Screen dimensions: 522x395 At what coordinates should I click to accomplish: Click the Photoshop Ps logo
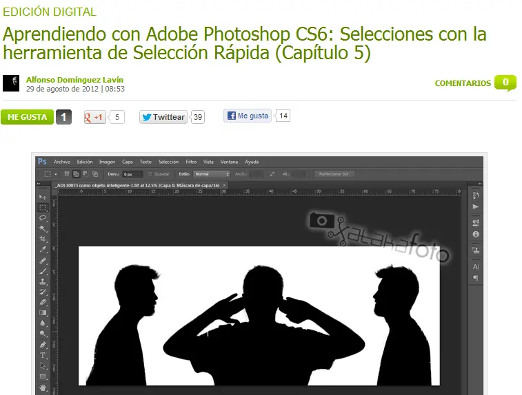[42, 162]
